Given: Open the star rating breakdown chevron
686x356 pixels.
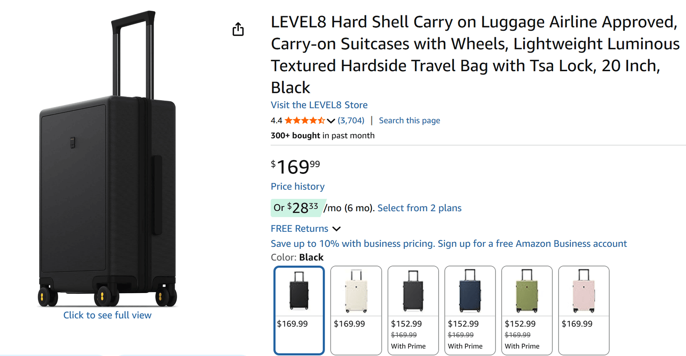Looking at the screenshot, I should tap(331, 120).
